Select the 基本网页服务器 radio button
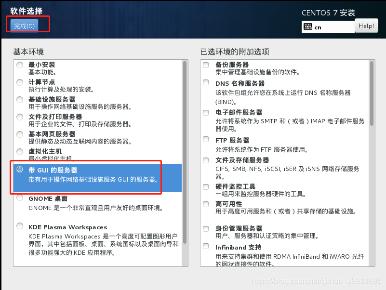This screenshot has width=386, height=290. click(x=20, y=134)
